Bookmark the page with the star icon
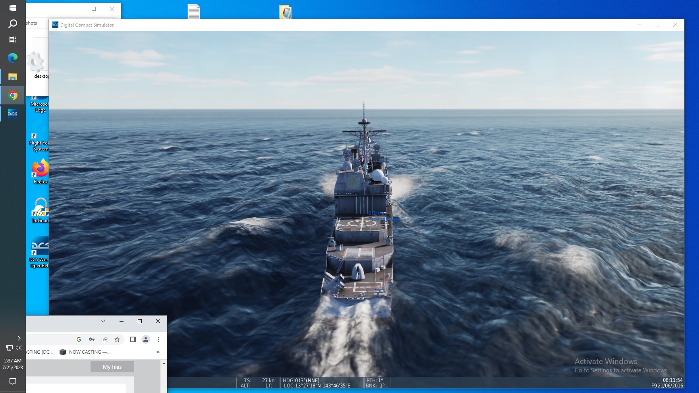The height and width of the screenshot is (393, 699). pos(117,339)
